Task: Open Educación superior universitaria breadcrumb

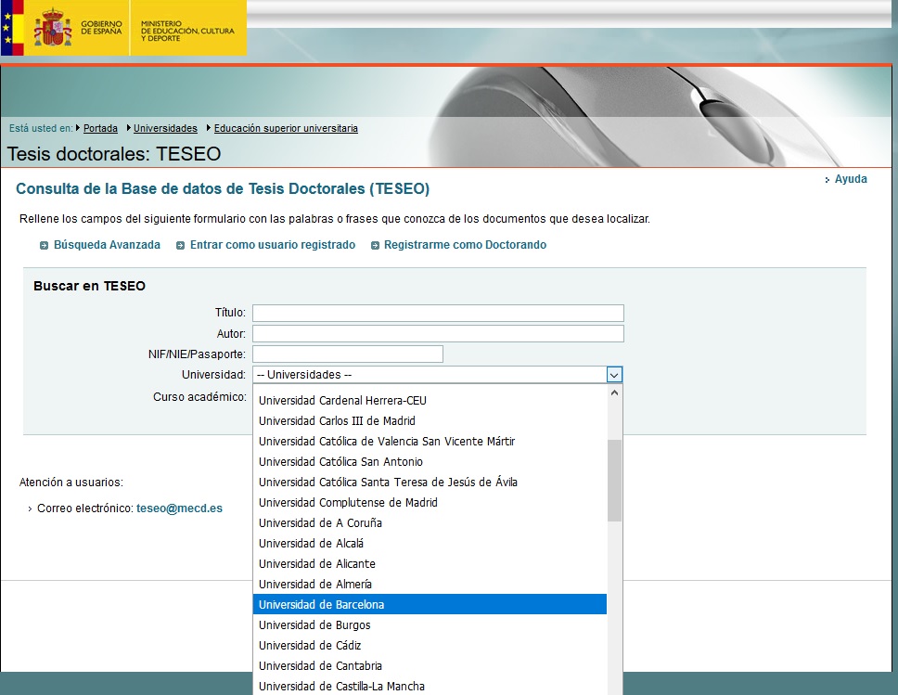Action: (x=286, y=129)
